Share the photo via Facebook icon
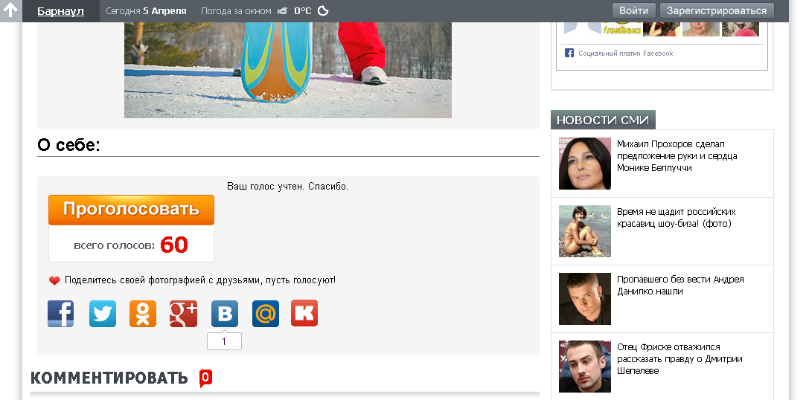The image size is (809, 400). point(61,314)
